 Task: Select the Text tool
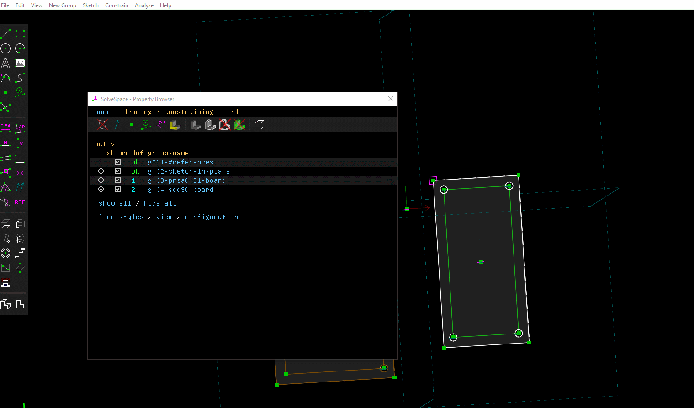click(x=5, y=63)
